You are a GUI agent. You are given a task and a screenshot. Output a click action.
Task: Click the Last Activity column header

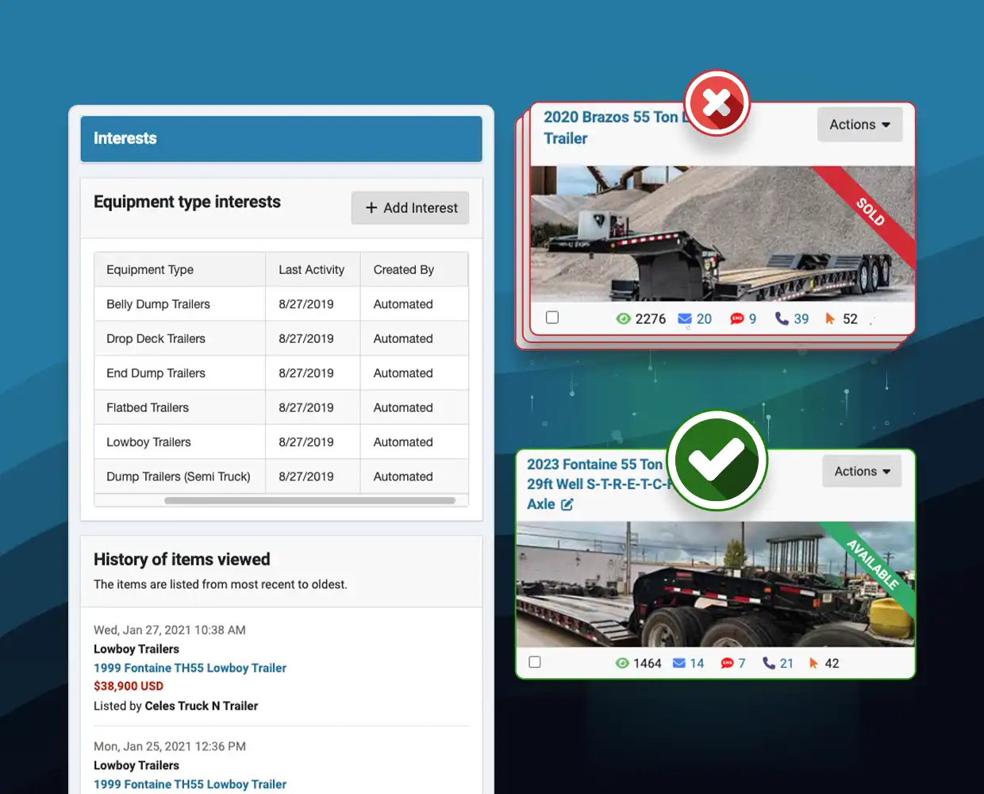pos(311,270)
